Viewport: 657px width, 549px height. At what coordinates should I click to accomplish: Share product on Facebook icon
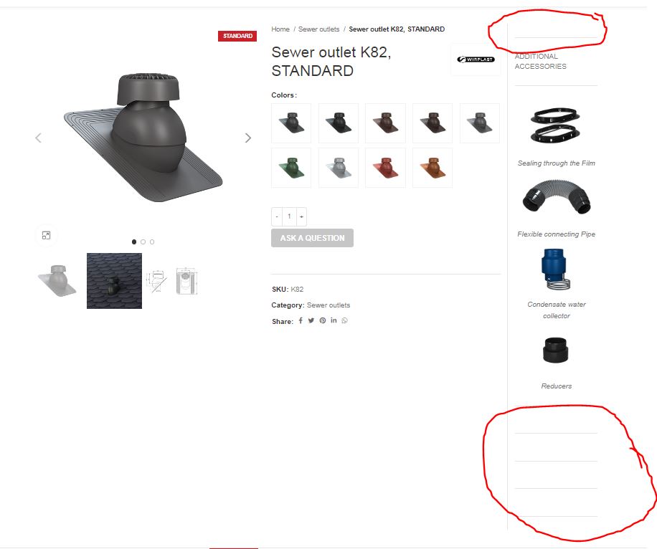(301, 321)
